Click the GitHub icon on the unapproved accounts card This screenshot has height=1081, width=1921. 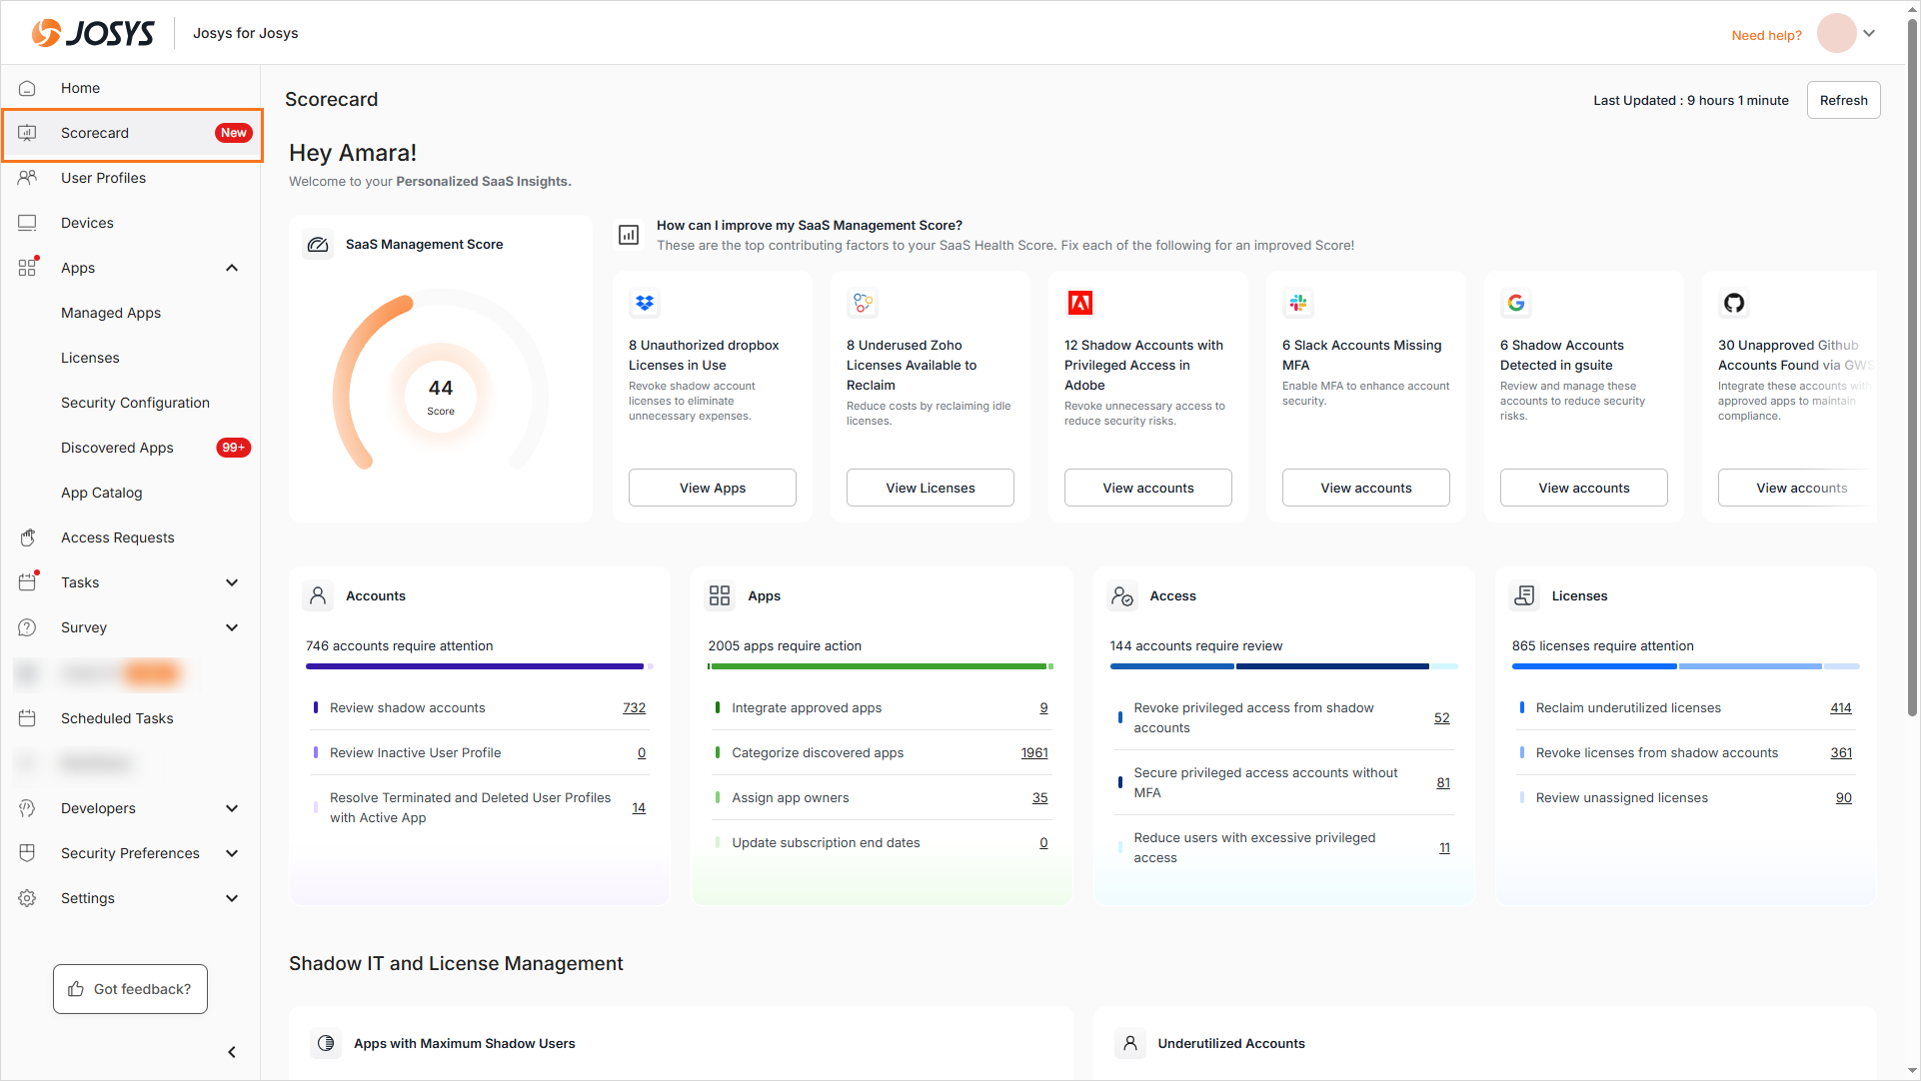tap(1734, 303)
